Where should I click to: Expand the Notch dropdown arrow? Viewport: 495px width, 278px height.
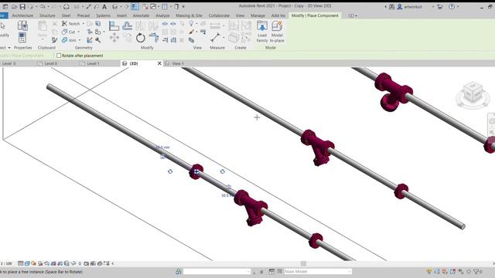coord(84,24)
